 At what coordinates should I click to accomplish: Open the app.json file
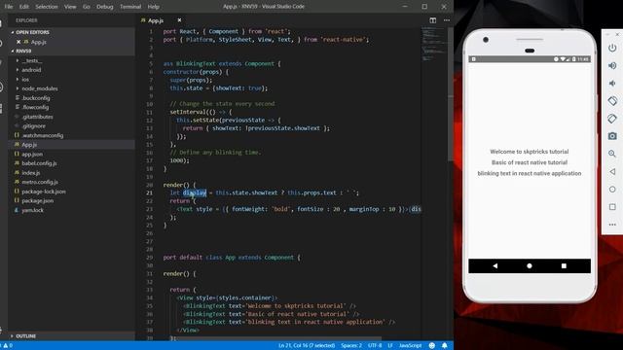coord(32,154)
